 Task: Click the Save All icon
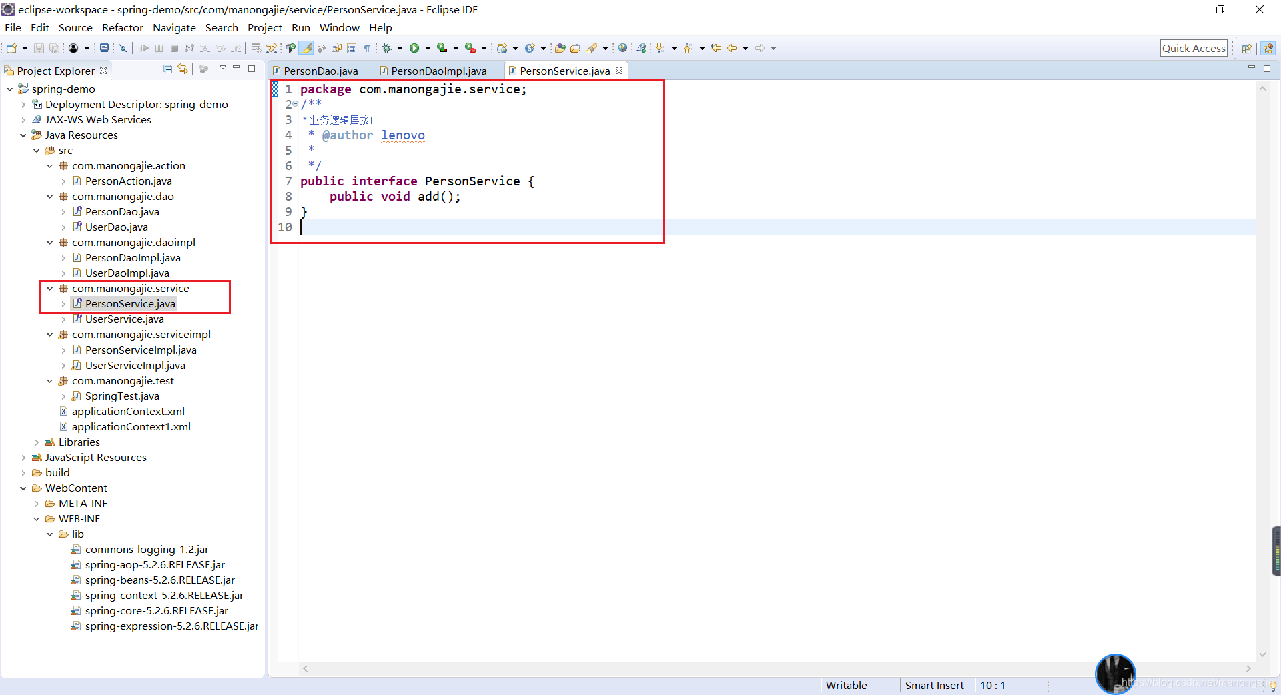point(55,48)
